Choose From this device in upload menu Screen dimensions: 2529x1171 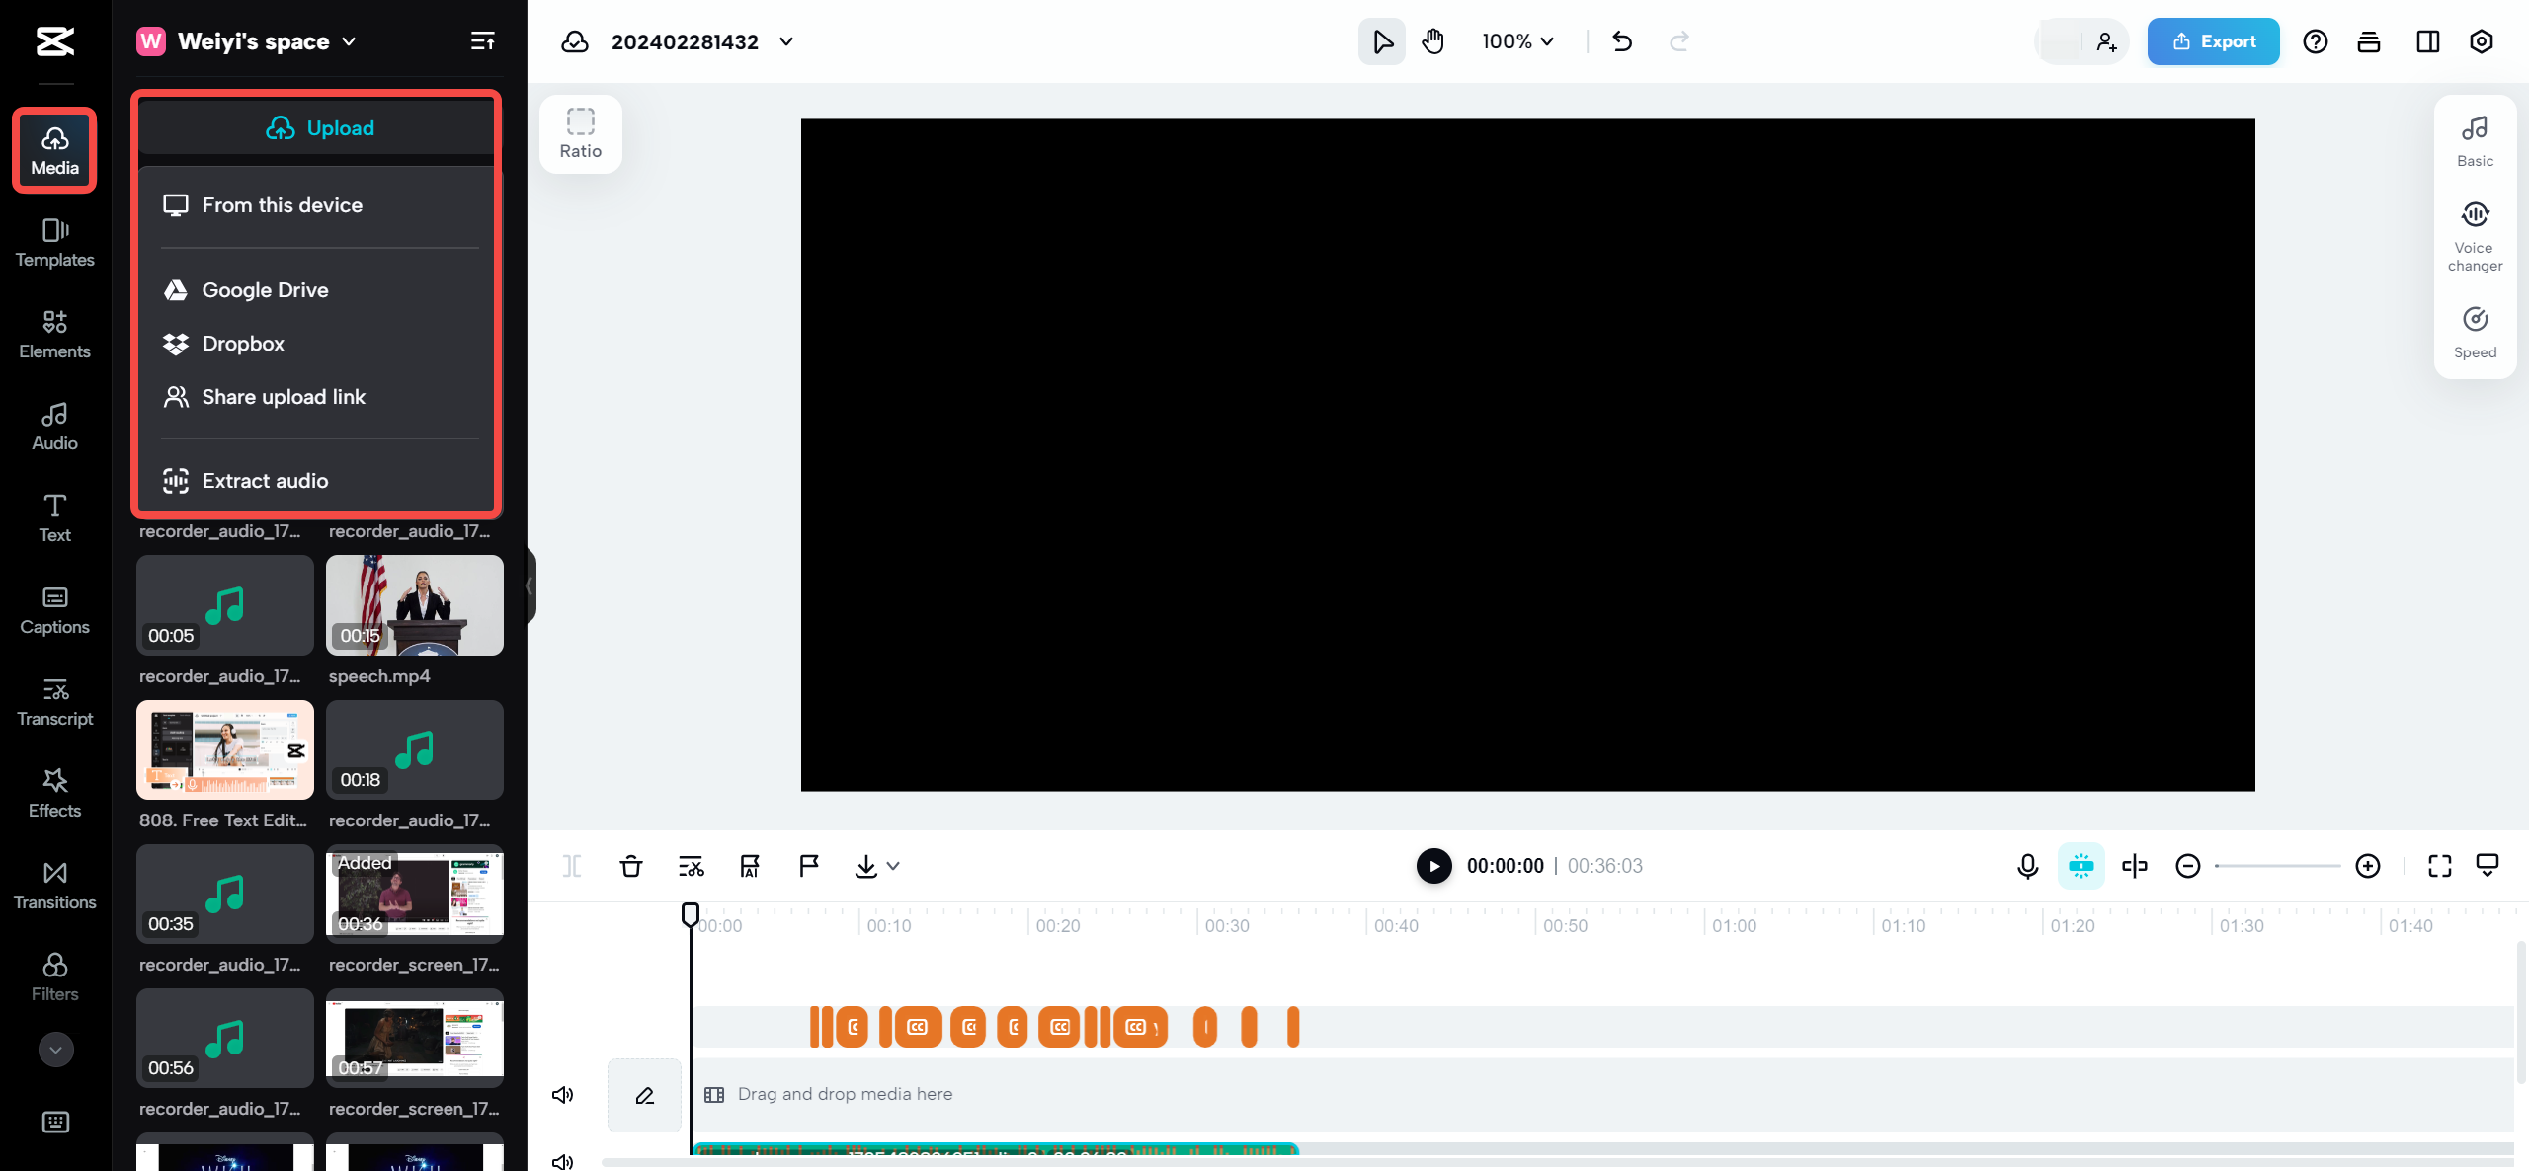[282, 205]
